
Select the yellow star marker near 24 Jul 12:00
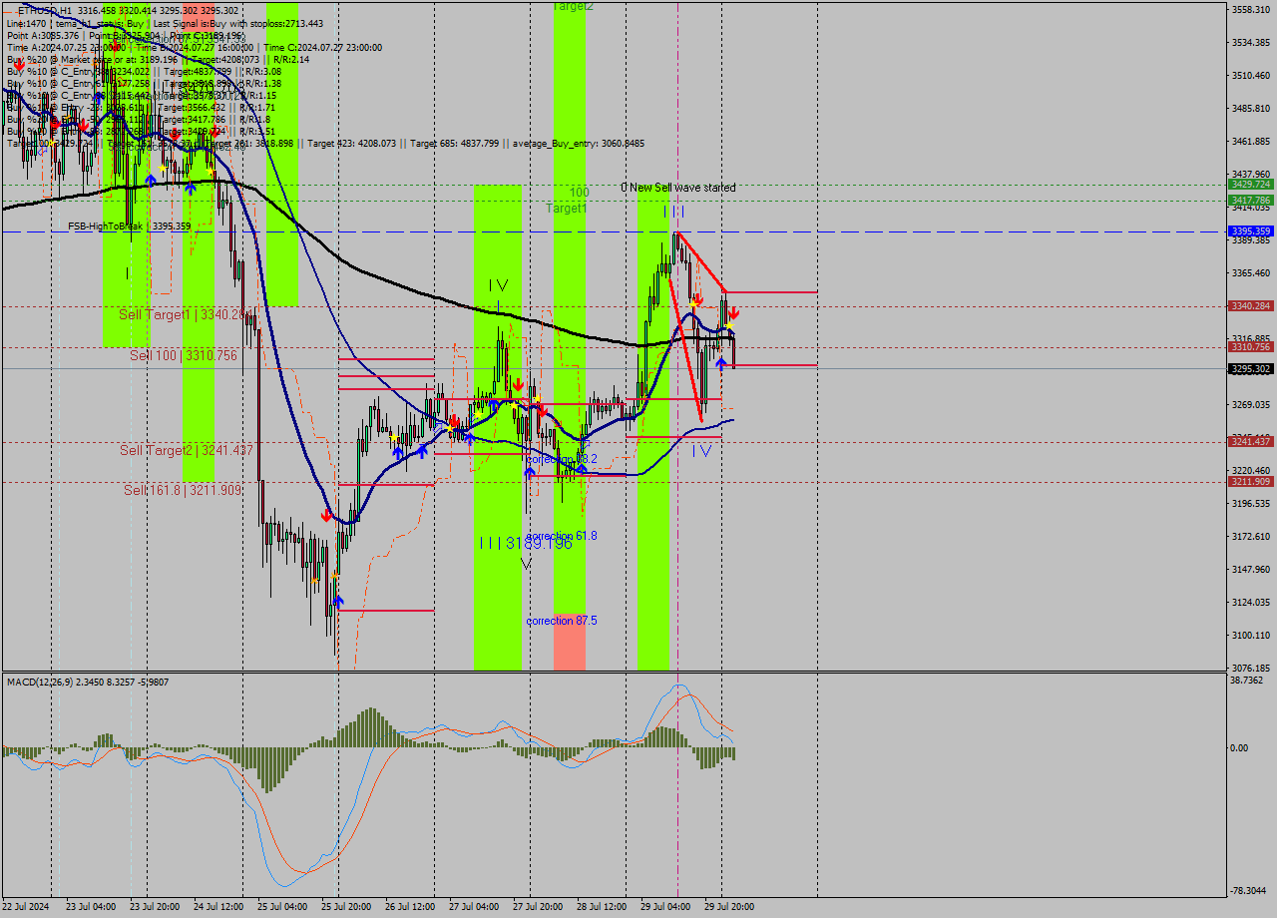210,171
